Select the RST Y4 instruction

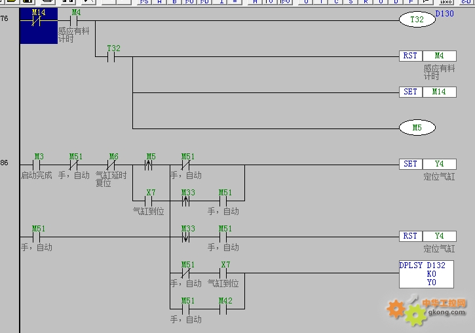428,236
